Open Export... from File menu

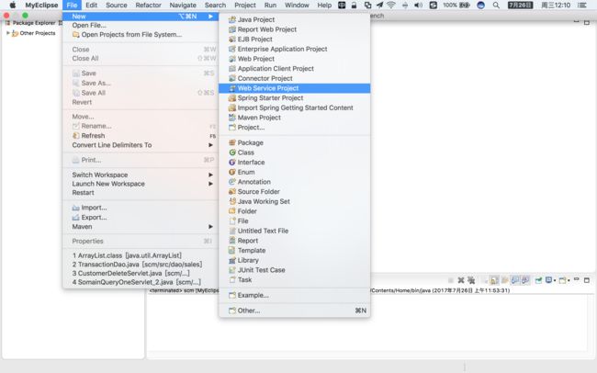click(141, 217)
